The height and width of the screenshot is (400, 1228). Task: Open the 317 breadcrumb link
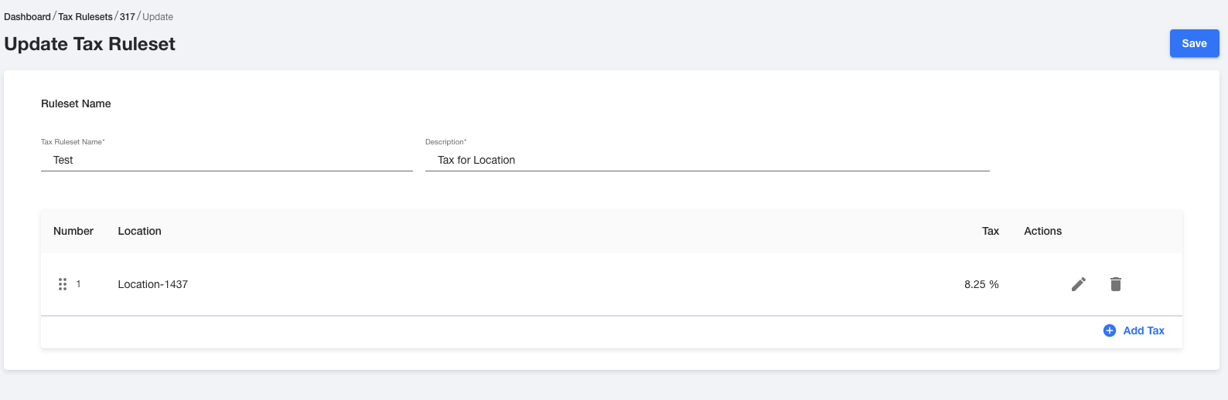click(128, 16)
